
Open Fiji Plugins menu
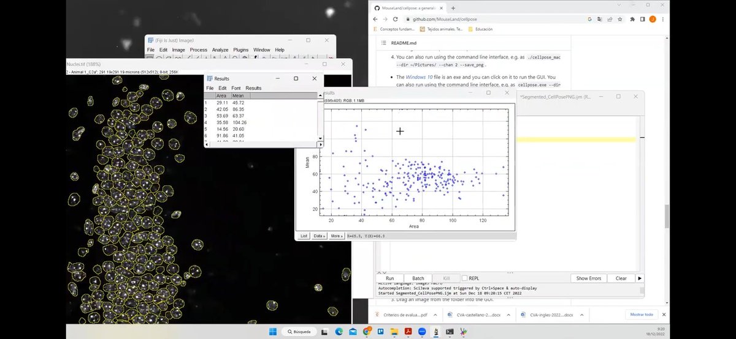tap(240, 50)
